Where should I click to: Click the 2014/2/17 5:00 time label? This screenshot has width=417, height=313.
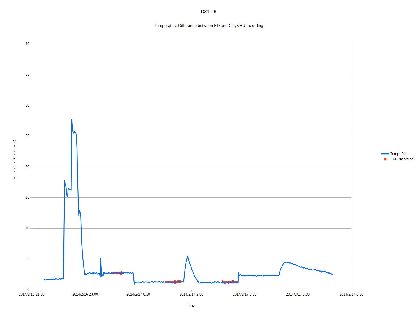[x=298, y=295]
